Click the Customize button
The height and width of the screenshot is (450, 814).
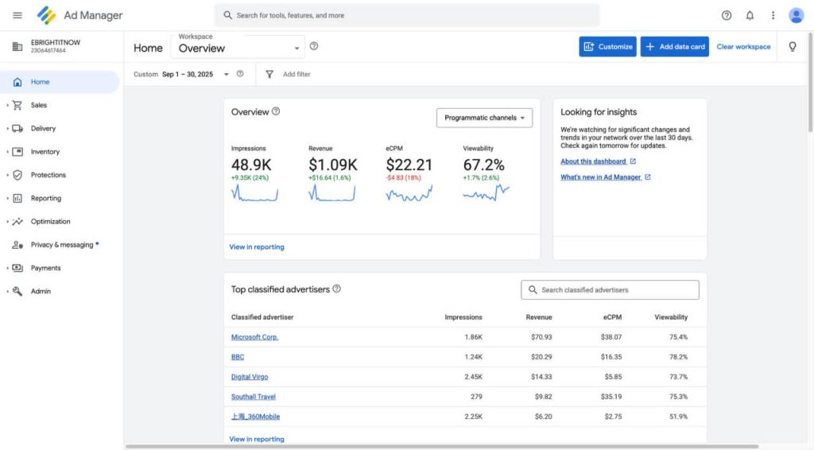point(608,47)
